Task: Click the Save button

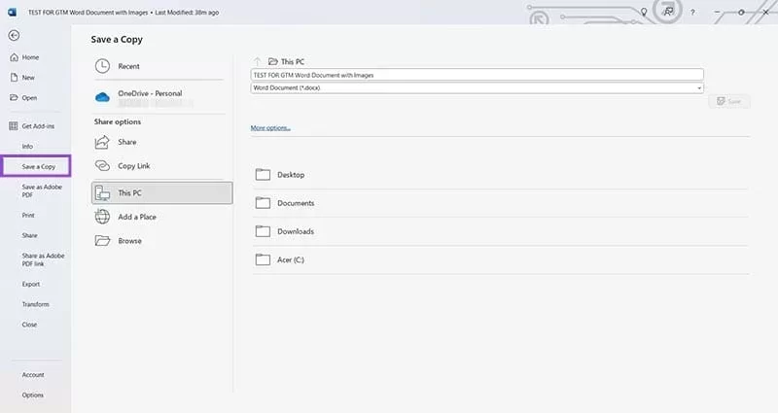Action: (728, 101)
